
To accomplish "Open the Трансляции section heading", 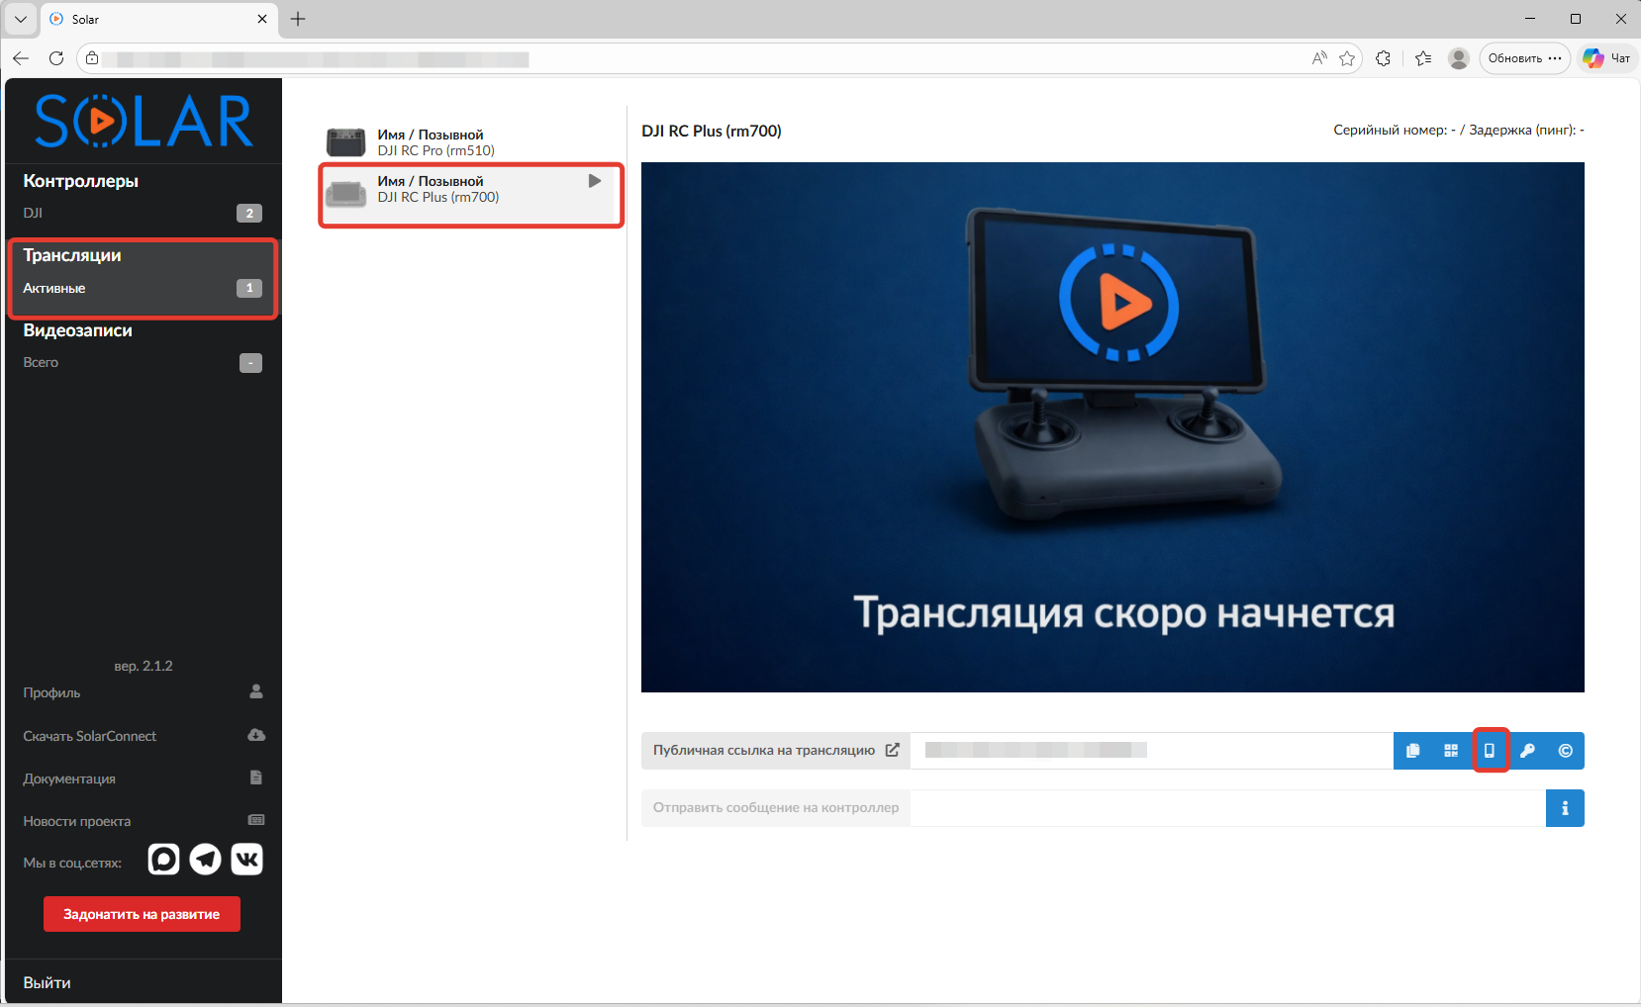I will (x=72, y=255).
